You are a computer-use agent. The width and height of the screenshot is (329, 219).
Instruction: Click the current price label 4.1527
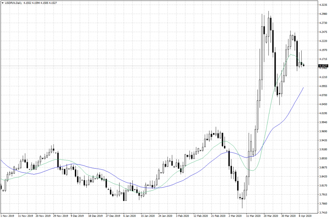pos(323,66)
